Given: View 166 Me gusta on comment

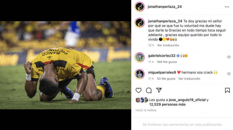Looking at the screenshot, I should coord(167,62).
